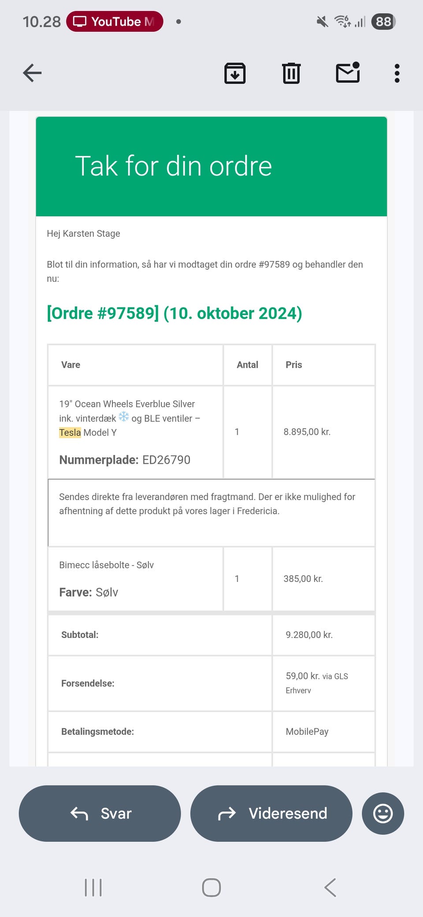423x917 pixels.
Task: Tap the Svar reply button
Action: coord(100,813)
